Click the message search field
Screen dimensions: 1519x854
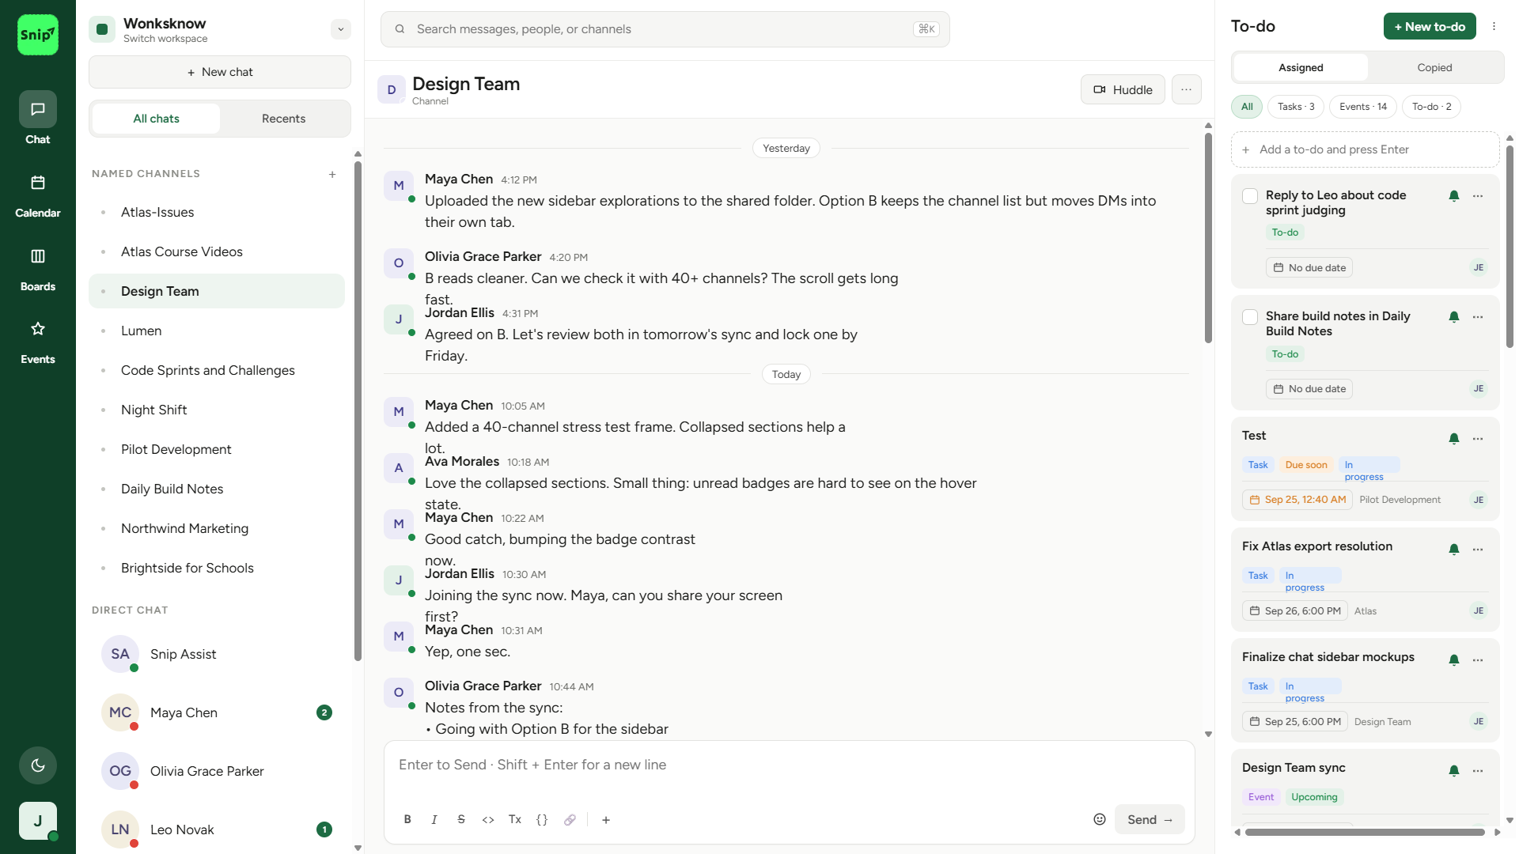pos(665,29)
